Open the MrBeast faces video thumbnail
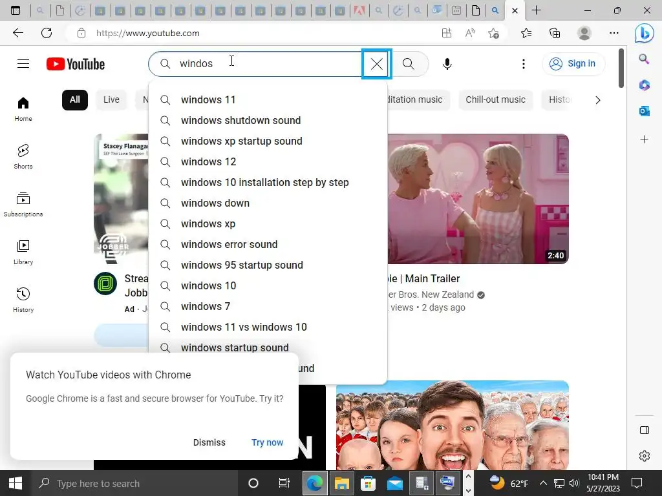 (x=452, y=425)
